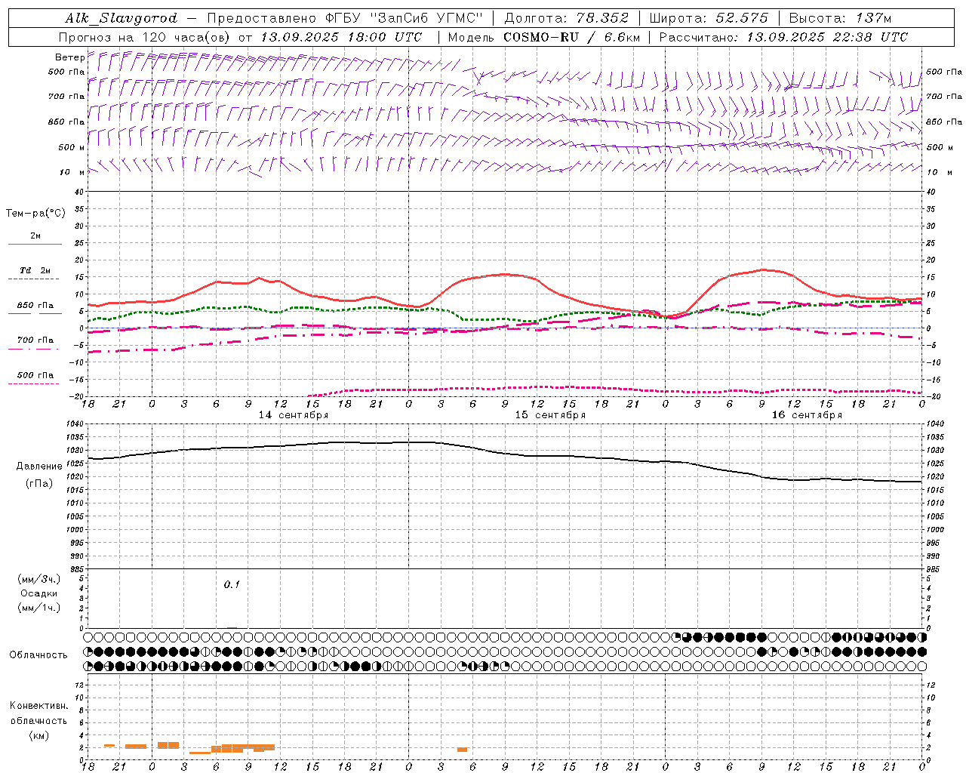Click the 700 гПа legend entry in temperature panel

(x=35, y=343)
